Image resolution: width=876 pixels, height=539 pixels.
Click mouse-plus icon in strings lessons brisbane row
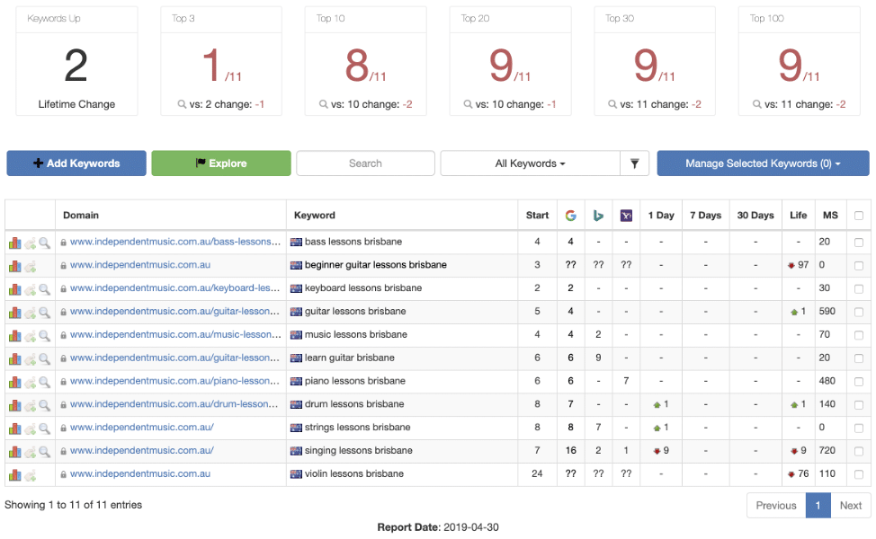point(31,429)
